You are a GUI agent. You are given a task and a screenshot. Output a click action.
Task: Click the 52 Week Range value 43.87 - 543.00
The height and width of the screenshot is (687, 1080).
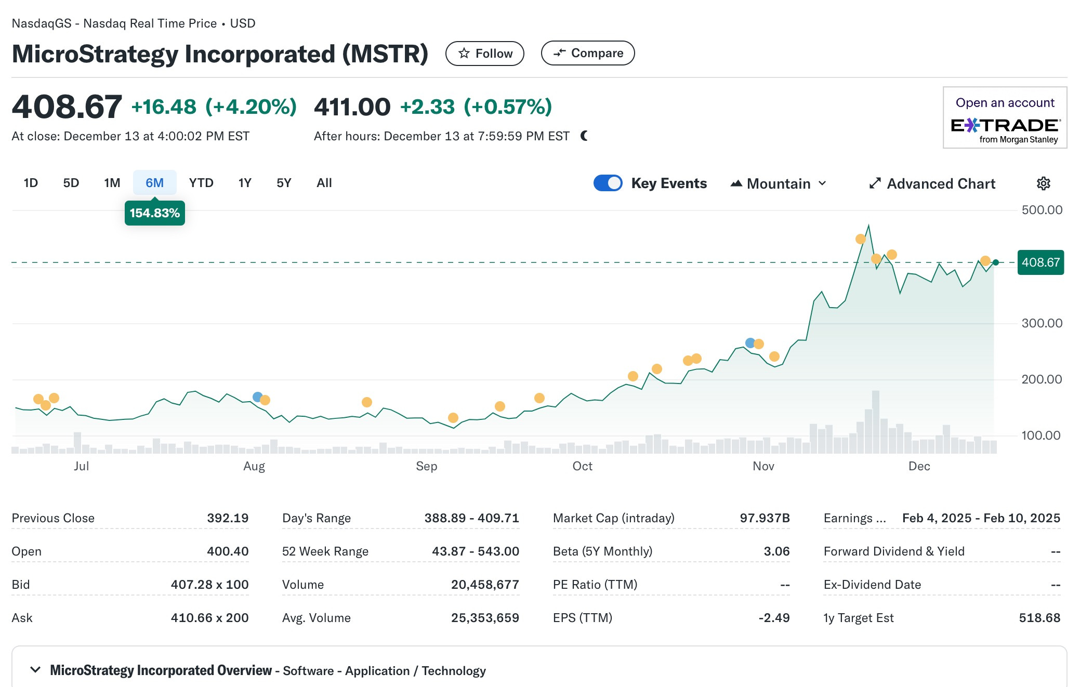(x=476, y=551)
